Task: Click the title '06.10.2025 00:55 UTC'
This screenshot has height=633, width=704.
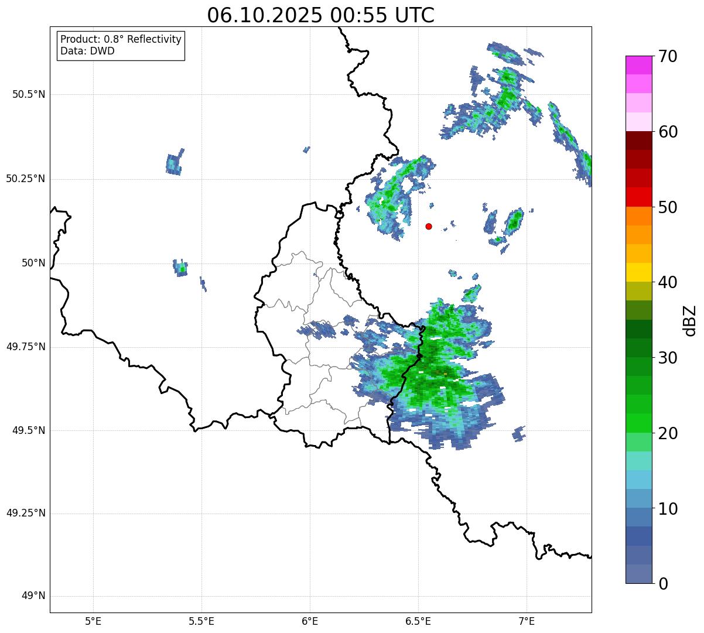Action: tap(321, 15)
